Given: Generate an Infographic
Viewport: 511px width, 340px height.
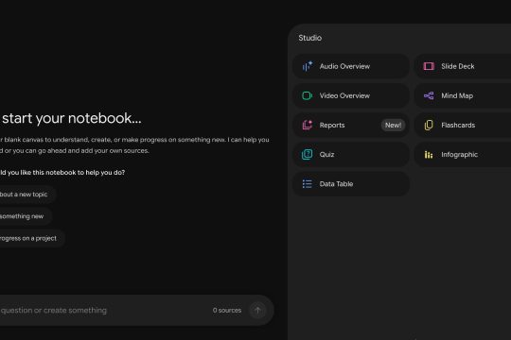Looking at the screenshot, I should tap(463, 155).
